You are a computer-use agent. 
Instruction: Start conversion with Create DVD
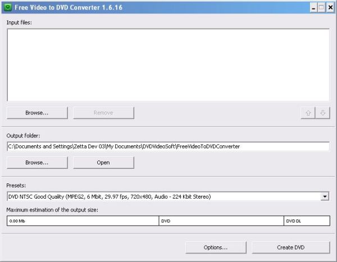point(291,247)
